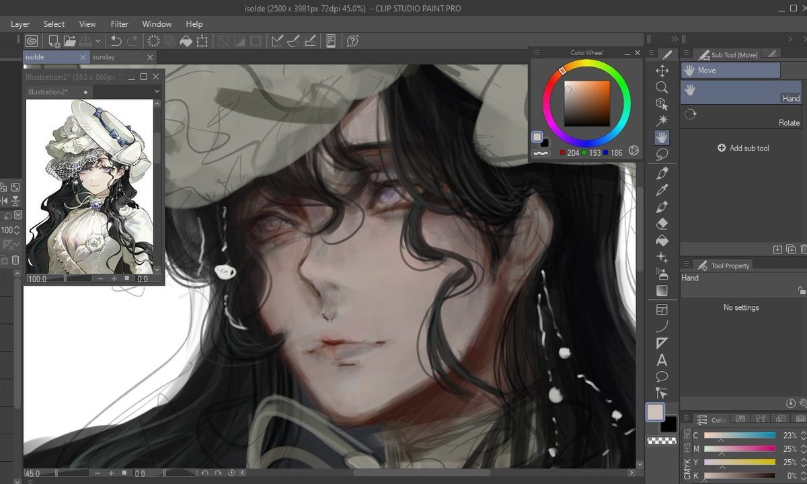Select the Lasso selection tool
This screenshot has width=807, height=484.
pos(662,154)
